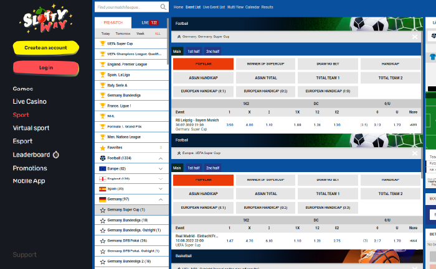This screenshot has width=436, height=269.
Task: Close the Germany Super Cup event panel
Action: (415, 37)
